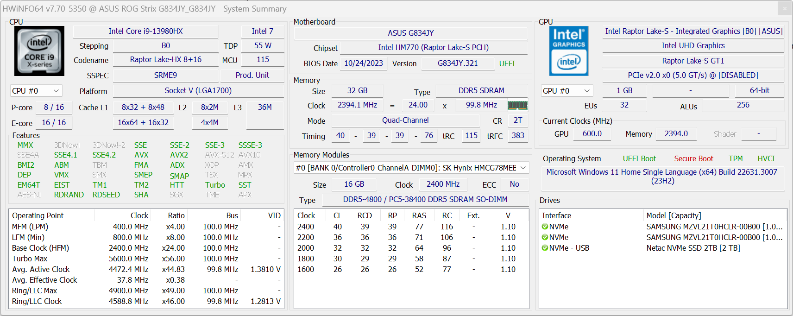
Task: Click the green check beside NVMe - USB
Action: [x=545, y=248]
